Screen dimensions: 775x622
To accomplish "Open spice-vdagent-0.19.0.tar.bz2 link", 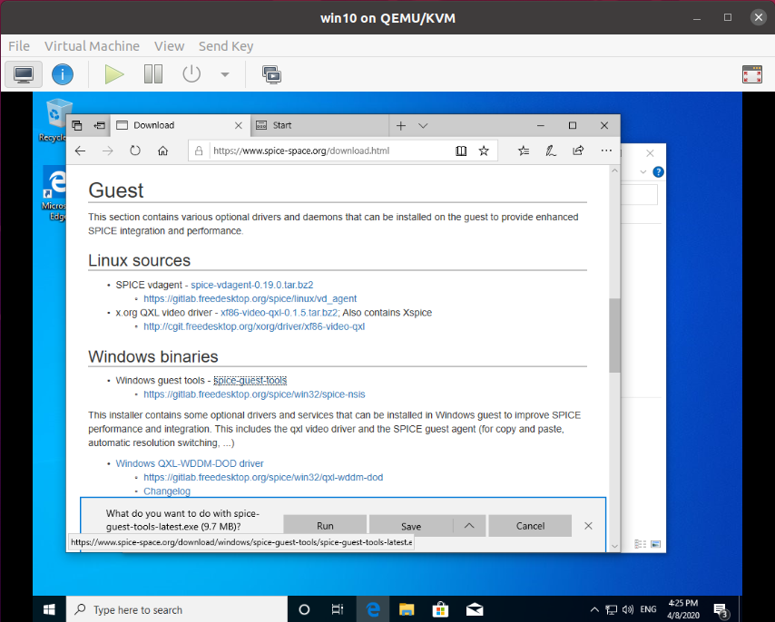I will (x=252, y=285).
